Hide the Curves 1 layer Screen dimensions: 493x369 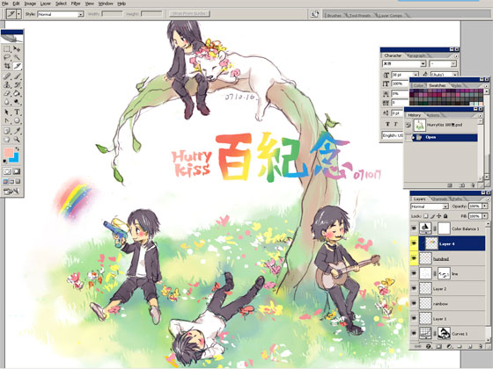point(414,333)
